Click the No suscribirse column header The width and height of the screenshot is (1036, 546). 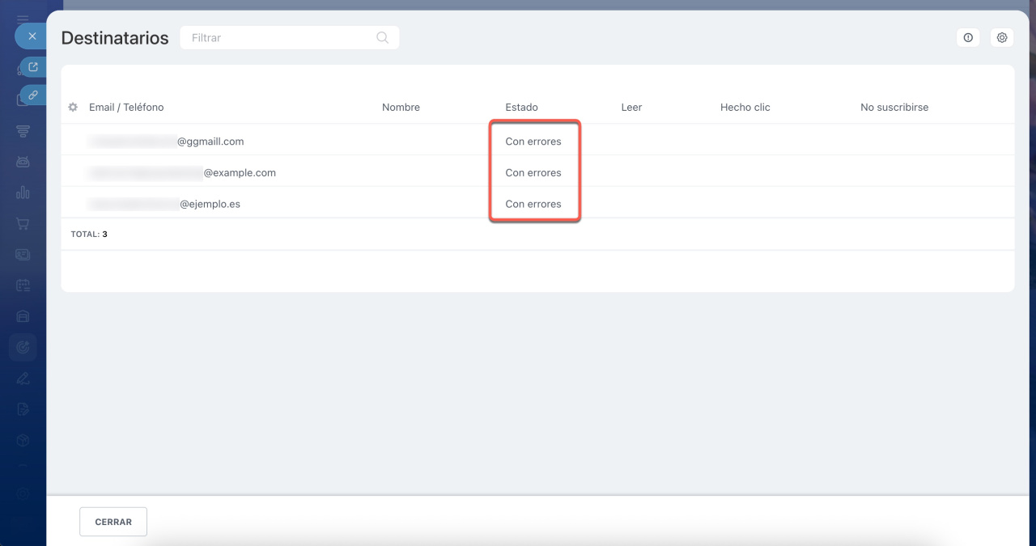coord(894,108)
